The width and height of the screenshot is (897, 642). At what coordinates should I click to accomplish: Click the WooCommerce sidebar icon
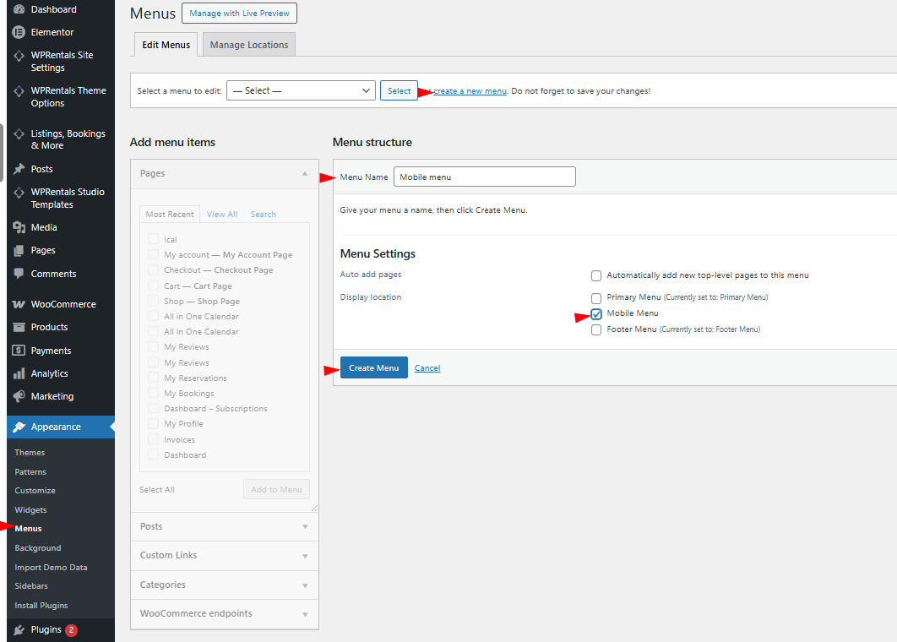tap(19, 304)
